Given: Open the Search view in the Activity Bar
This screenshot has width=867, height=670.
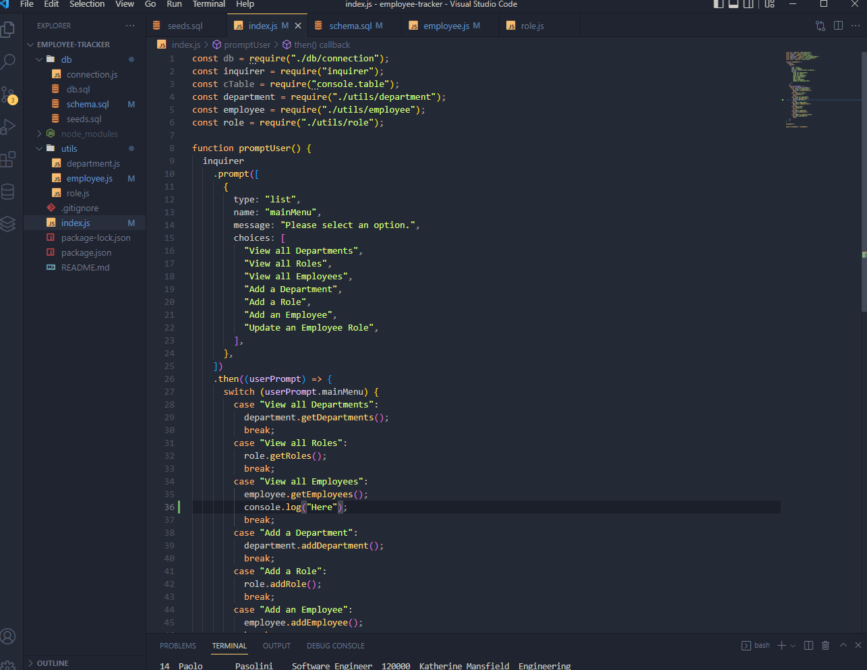Looking at the screenshot, I should point(9,61).
